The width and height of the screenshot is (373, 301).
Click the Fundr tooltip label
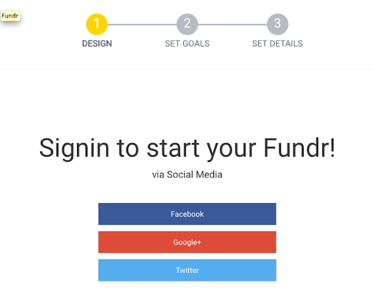(10, 16)
